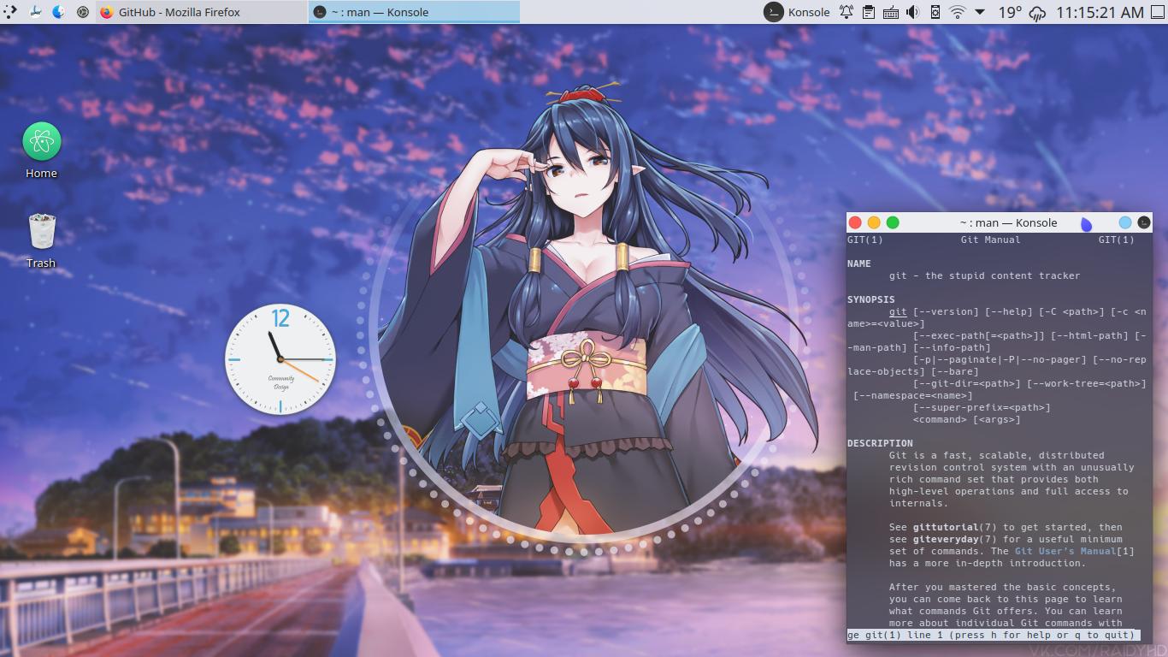This screenshot has width=1168, height=657.
Task: Select the Trash desktop icon
Action: coord(41,240)
